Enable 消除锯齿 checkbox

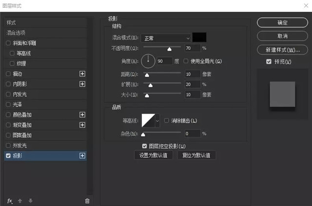(167, 121)
